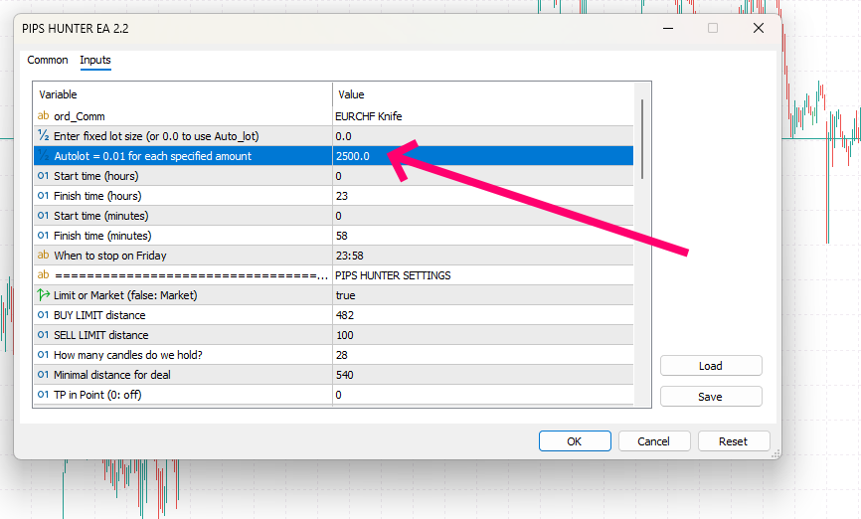Click the SELL LIMIT distance value 100
This screenshot has height=519, width=861.
coord(345,335)
